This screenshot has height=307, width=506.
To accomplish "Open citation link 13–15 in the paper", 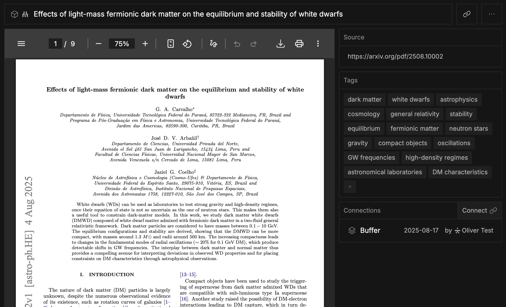I will coord(188,275).
